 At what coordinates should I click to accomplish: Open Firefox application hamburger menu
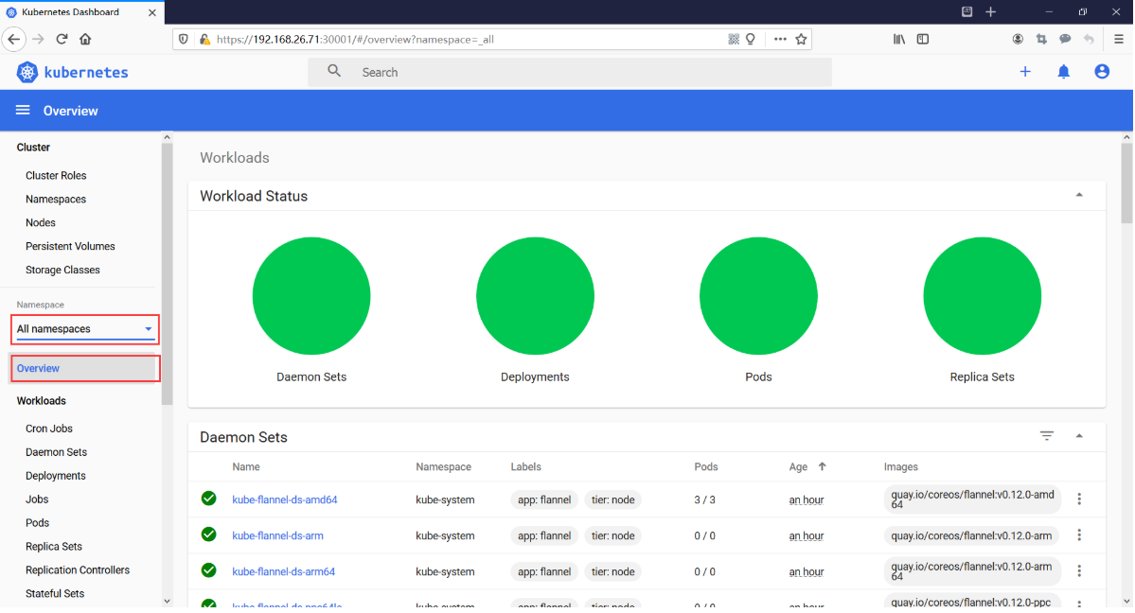pyautogui.click(x=1118, y=39)
